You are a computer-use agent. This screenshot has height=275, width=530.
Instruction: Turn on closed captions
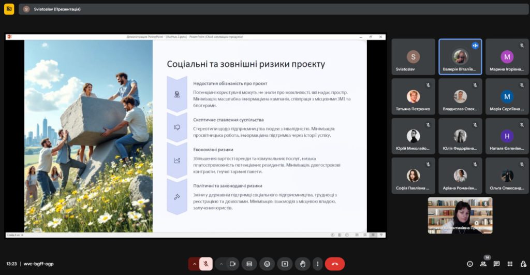(x=249, y=264)
